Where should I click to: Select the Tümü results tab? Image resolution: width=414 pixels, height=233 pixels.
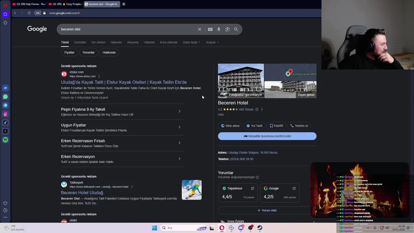coord(65,42)
